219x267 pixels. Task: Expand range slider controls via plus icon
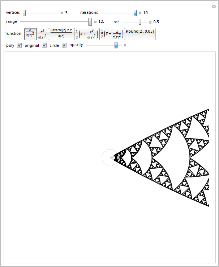coord(95,22)
